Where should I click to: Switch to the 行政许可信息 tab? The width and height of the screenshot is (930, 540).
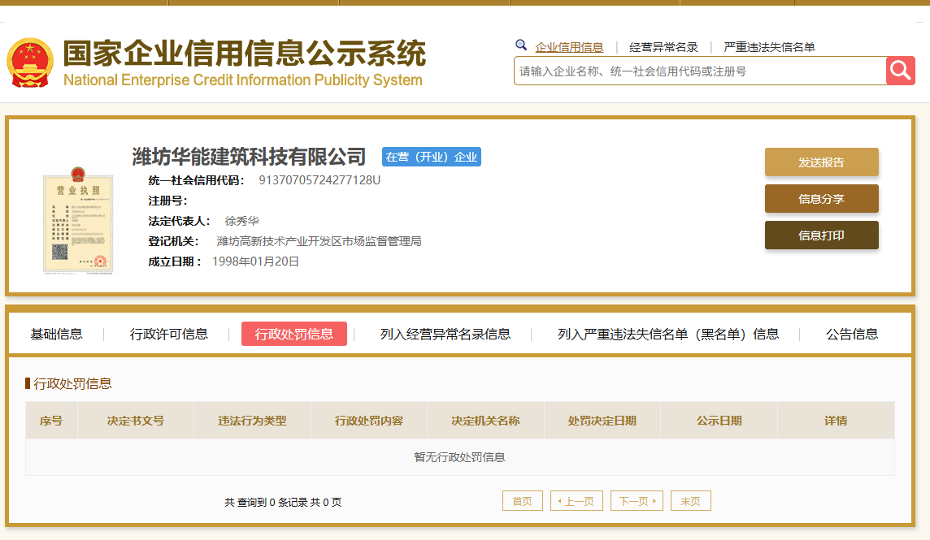tap(169, 335)
